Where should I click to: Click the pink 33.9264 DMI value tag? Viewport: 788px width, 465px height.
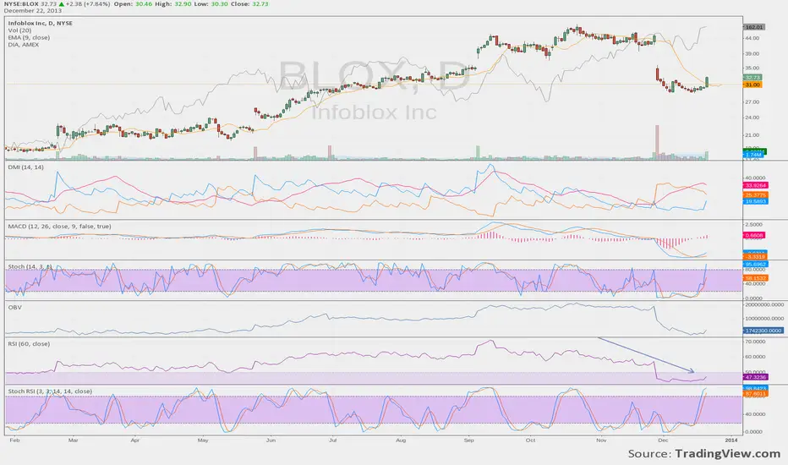coord(755,185)
